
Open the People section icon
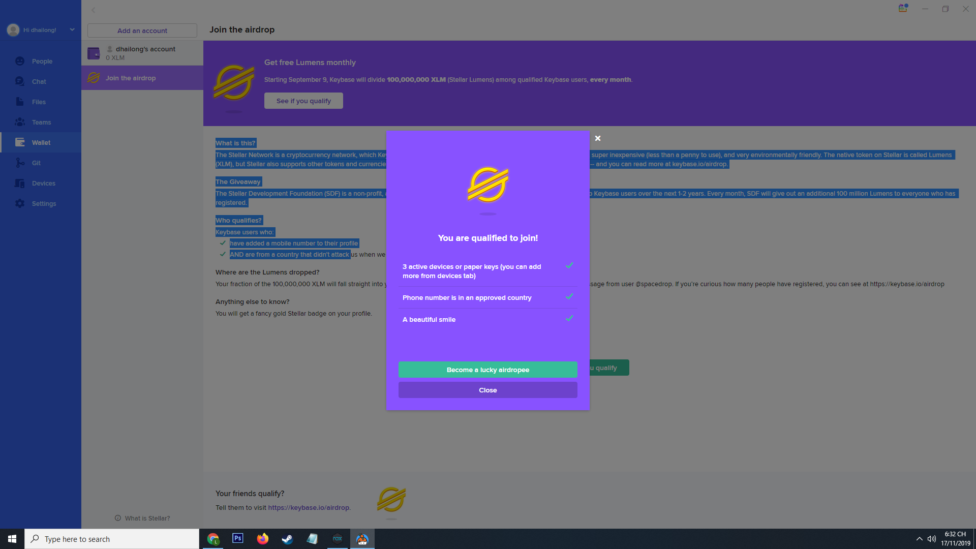[20, 61]
